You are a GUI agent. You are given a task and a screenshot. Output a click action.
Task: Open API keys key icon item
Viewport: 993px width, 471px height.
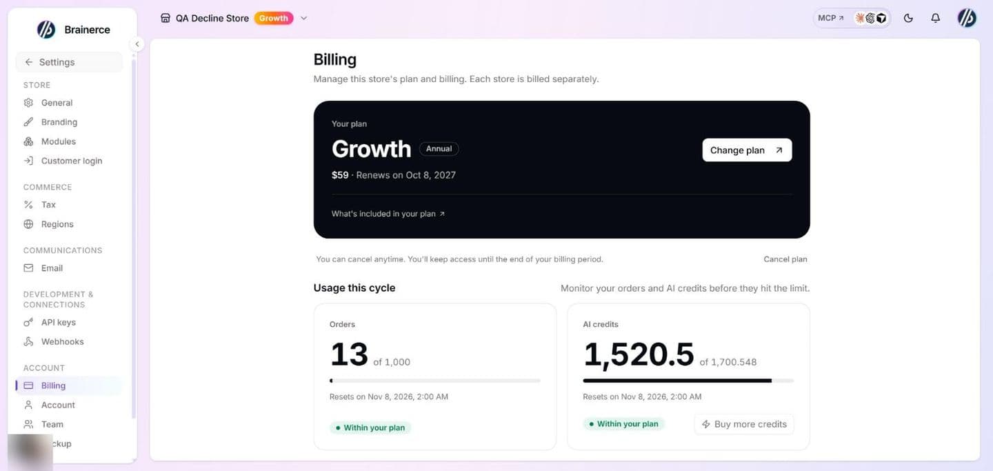point(28,322)
